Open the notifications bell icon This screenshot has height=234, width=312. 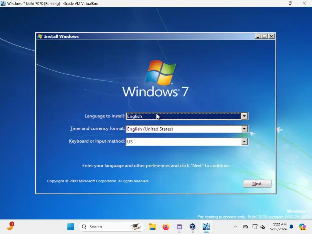pyautogui.click(x=291, y=227)
